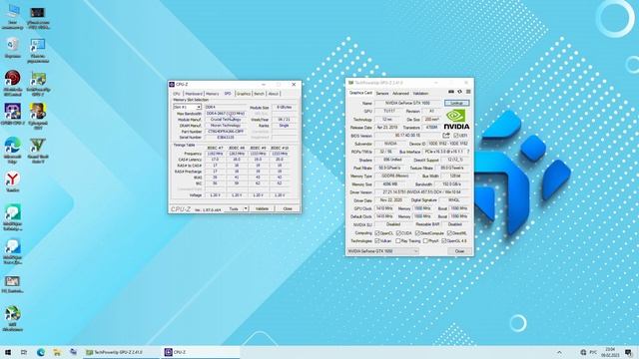This screenshot has width=639, height=359.
Task: Switch to the Sensors tab in GPU-Z
Action: pyautogui.click(x=382, y=94)
